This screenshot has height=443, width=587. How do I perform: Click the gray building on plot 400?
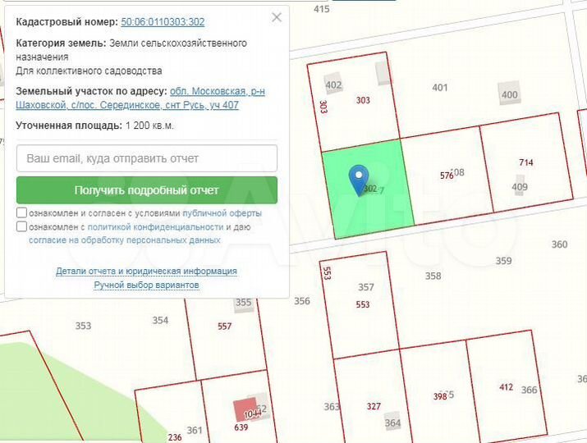[x=510, y=93]
